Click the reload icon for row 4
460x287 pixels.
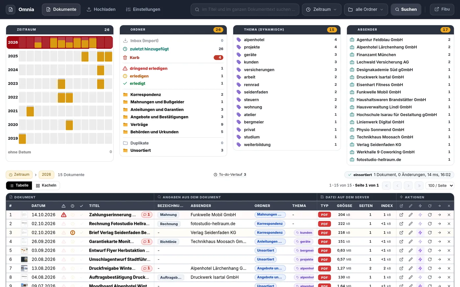tap(430, 241)
